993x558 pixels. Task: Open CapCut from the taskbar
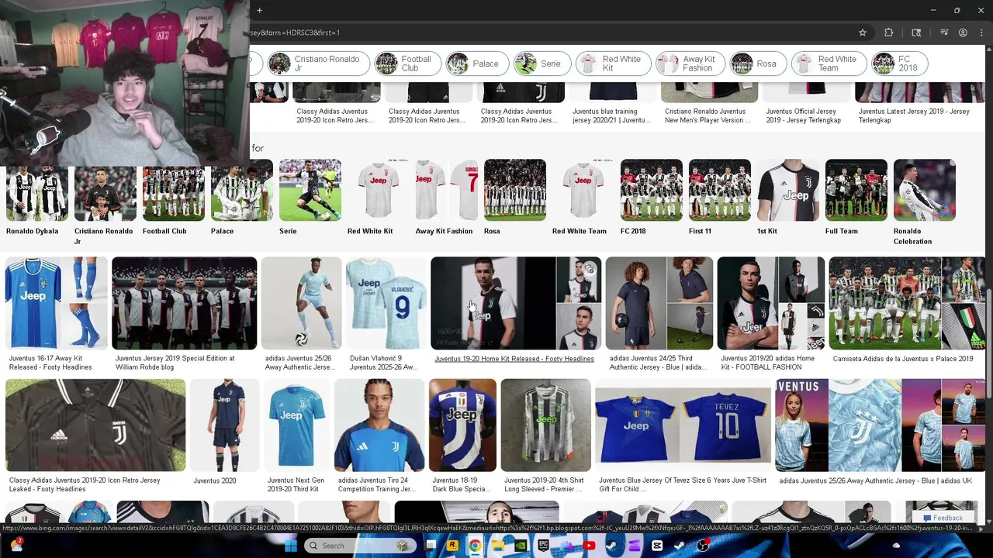[x=657, y=546]
